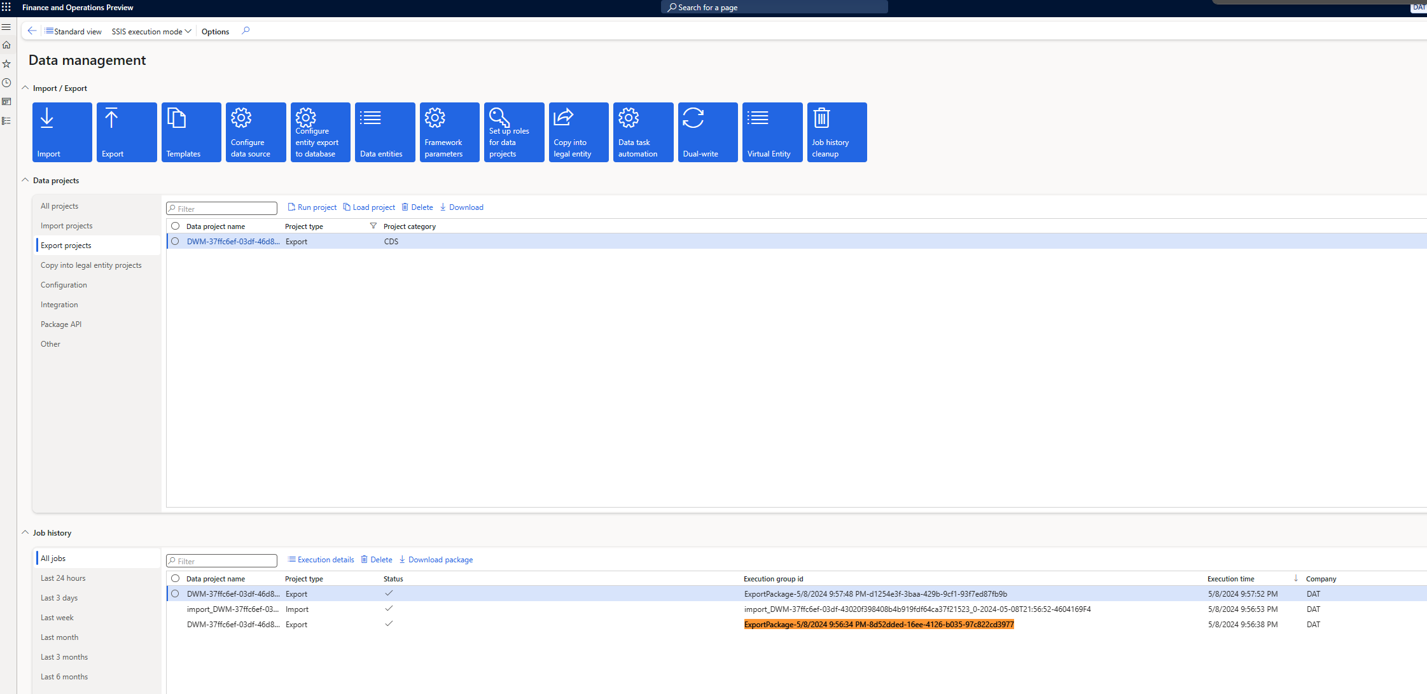Image resolution: width=1427 pixels, height=694 pixels.
Task: Click the Run project button
Action: click(x=313, y=207)
